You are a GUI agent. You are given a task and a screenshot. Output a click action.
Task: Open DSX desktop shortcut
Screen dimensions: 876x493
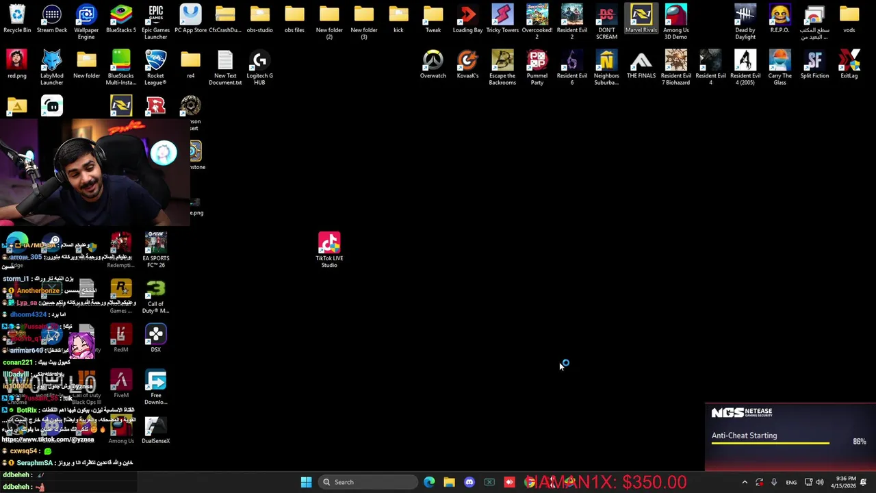coord(155,338)
